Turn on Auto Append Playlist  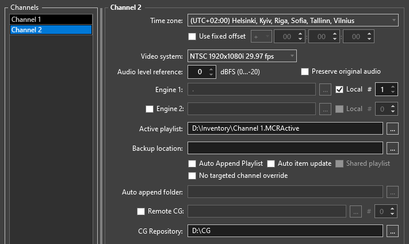193,163
